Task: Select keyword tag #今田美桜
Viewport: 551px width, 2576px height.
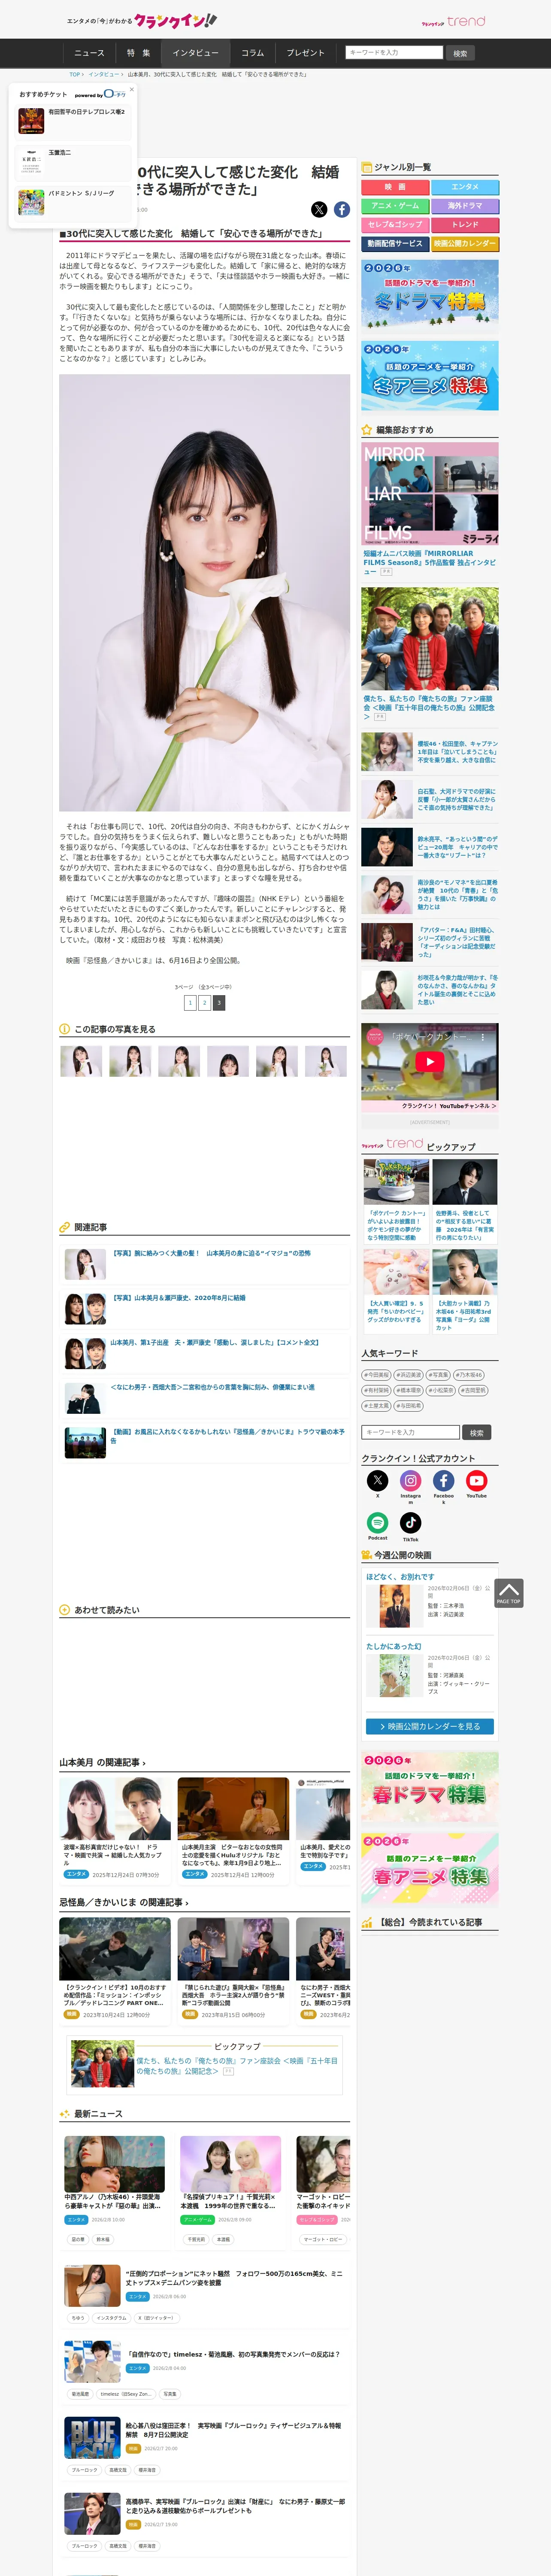Action: coord(377,1375)
